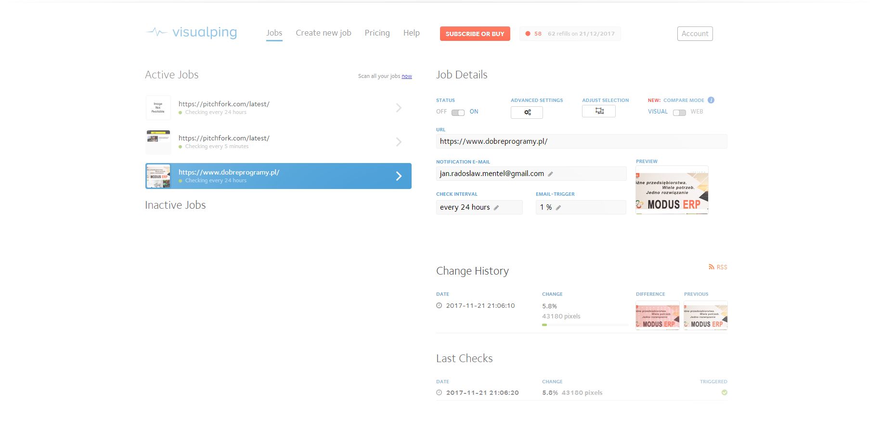Viewport: 880px width, 441px height.
Task: Edit the notification e-mail pencil icon
Action: [x=550, y=174]
